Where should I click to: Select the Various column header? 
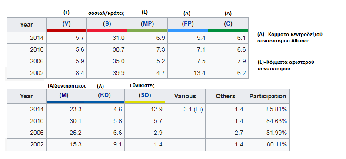[185, 96]
